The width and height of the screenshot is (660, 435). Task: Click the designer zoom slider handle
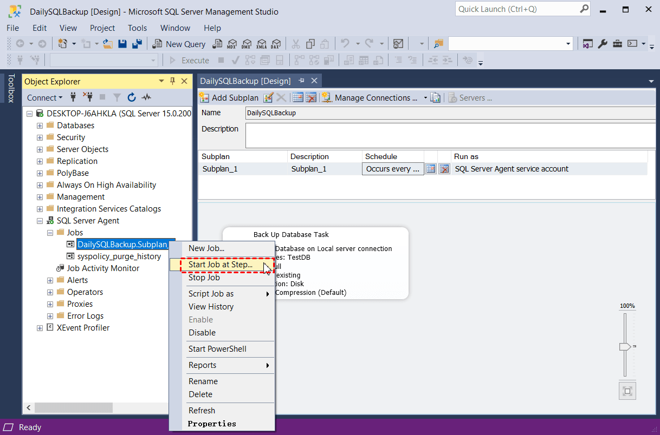(x=625, y=346)
